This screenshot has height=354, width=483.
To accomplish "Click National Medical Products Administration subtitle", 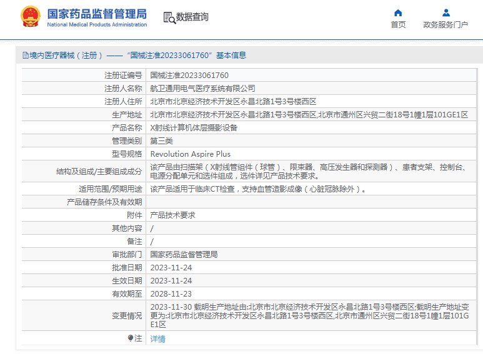I will (97, 24).
